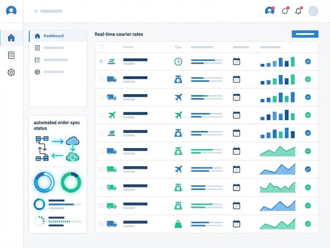330x248 pixels.
Task: Click the large green donut chart
Action: 71,182
